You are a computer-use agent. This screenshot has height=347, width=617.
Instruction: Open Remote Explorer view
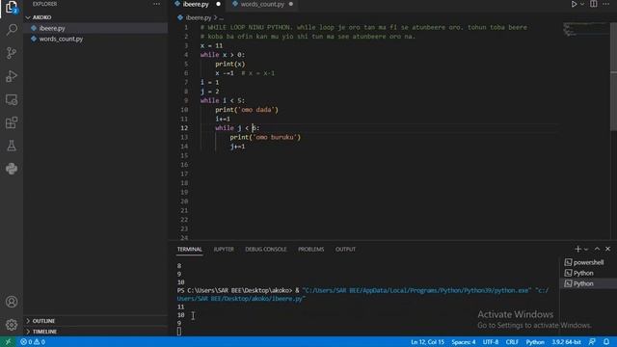pyautogui.click(x=12, y=99)
